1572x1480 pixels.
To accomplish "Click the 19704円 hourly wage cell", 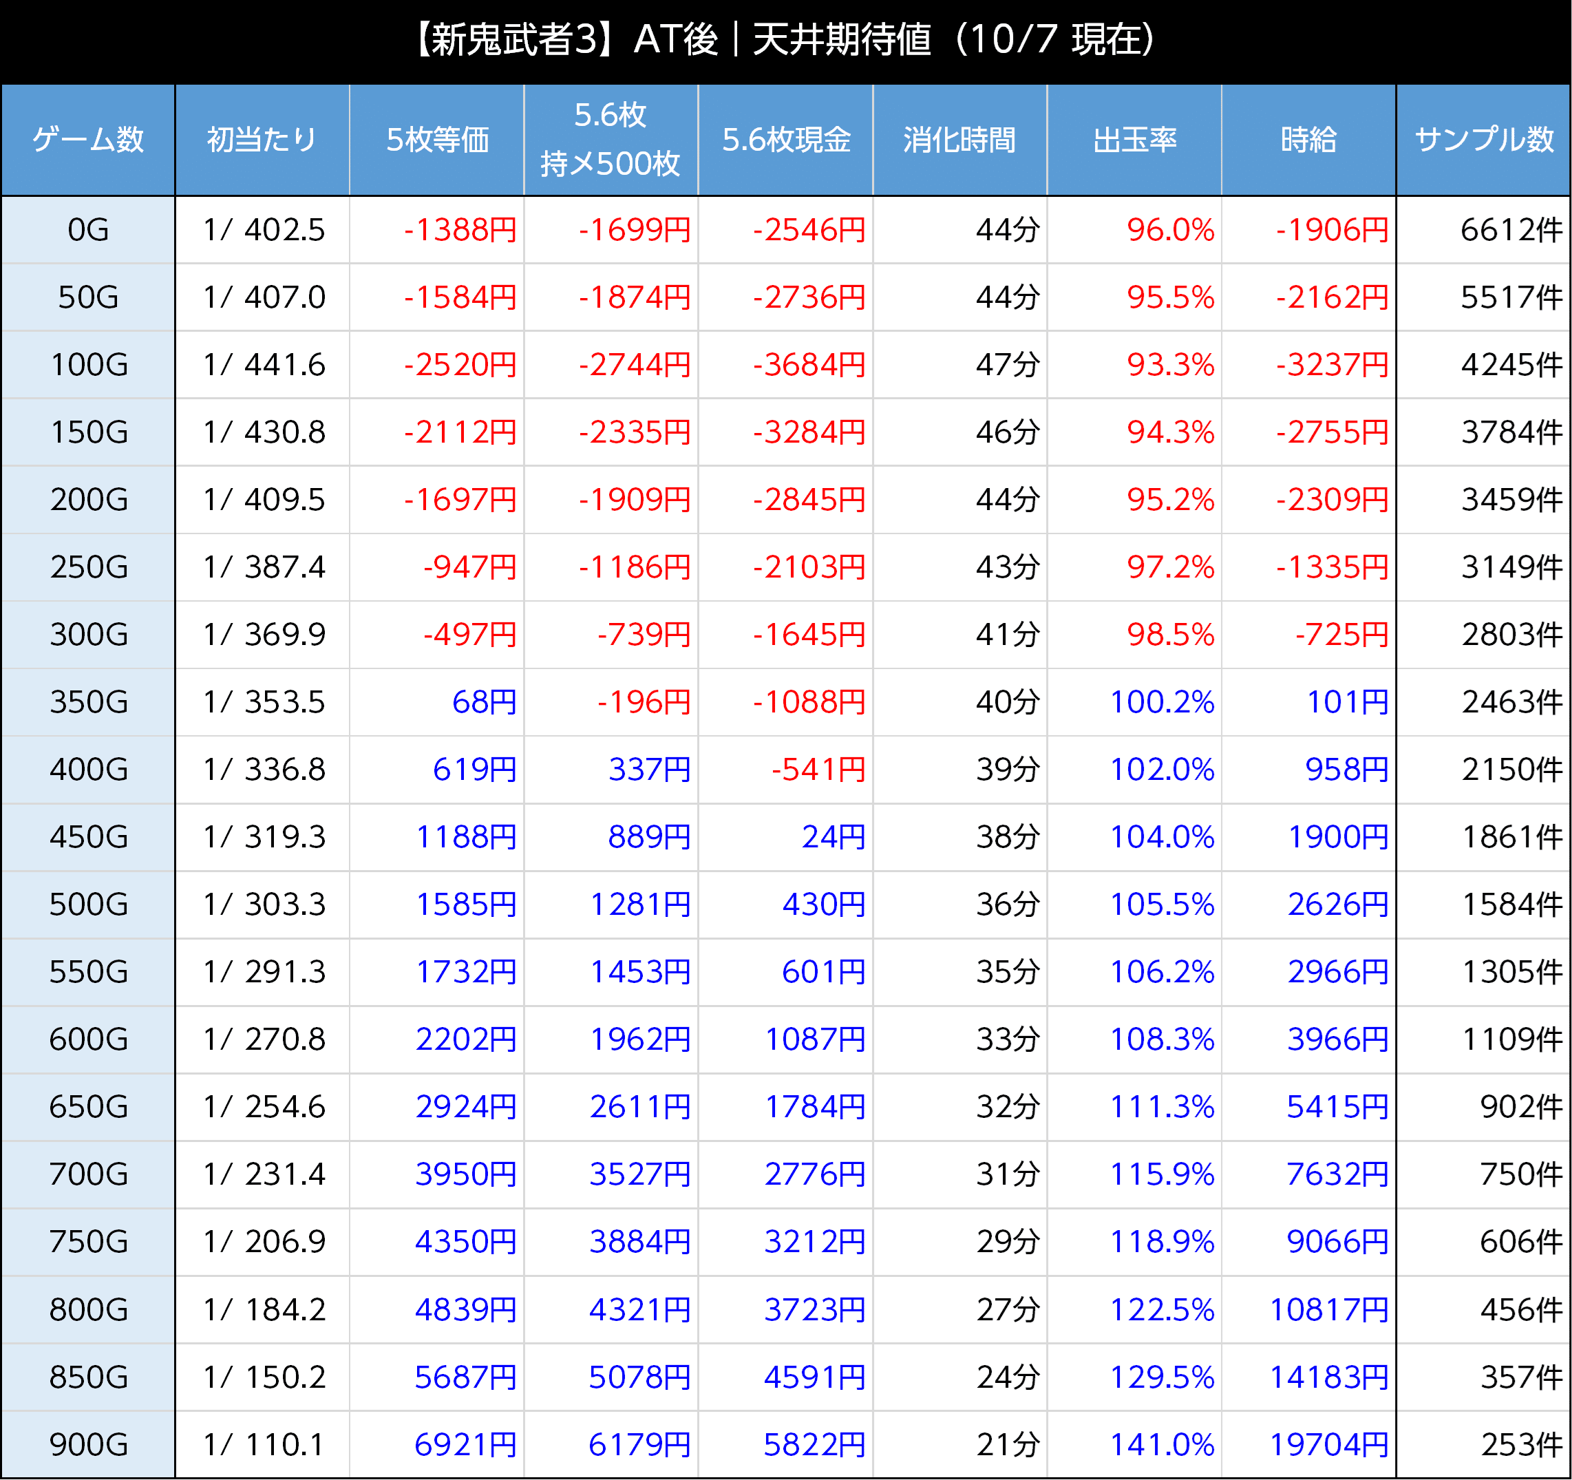I will (x=1328, y=1445).
